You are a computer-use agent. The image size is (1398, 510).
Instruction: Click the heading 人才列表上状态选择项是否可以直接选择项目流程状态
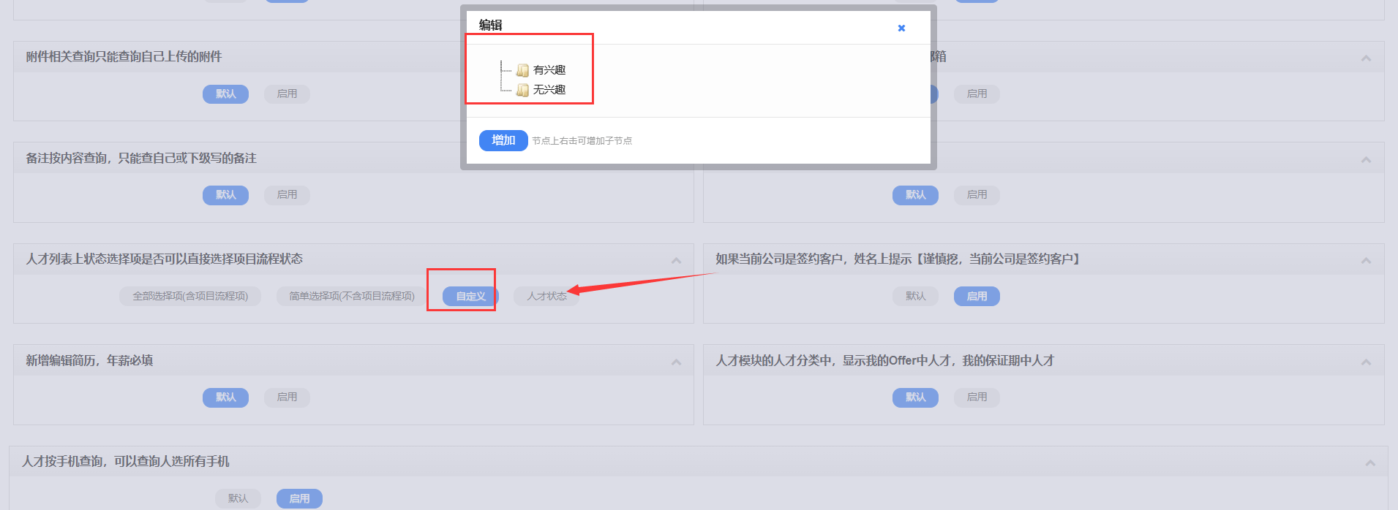(x=165, y=259)
